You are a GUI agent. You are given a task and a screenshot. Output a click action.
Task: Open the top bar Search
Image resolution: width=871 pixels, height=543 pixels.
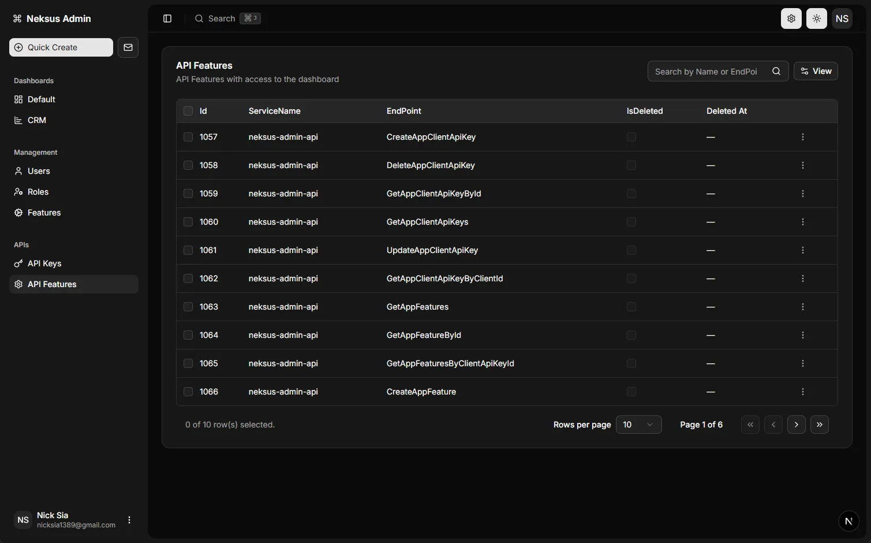point(227,18)
